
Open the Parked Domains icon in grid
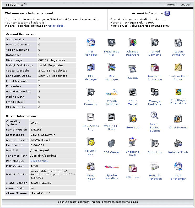click(x=155, y=43)
